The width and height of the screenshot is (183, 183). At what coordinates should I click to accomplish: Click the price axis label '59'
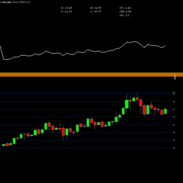click(174, 102)
